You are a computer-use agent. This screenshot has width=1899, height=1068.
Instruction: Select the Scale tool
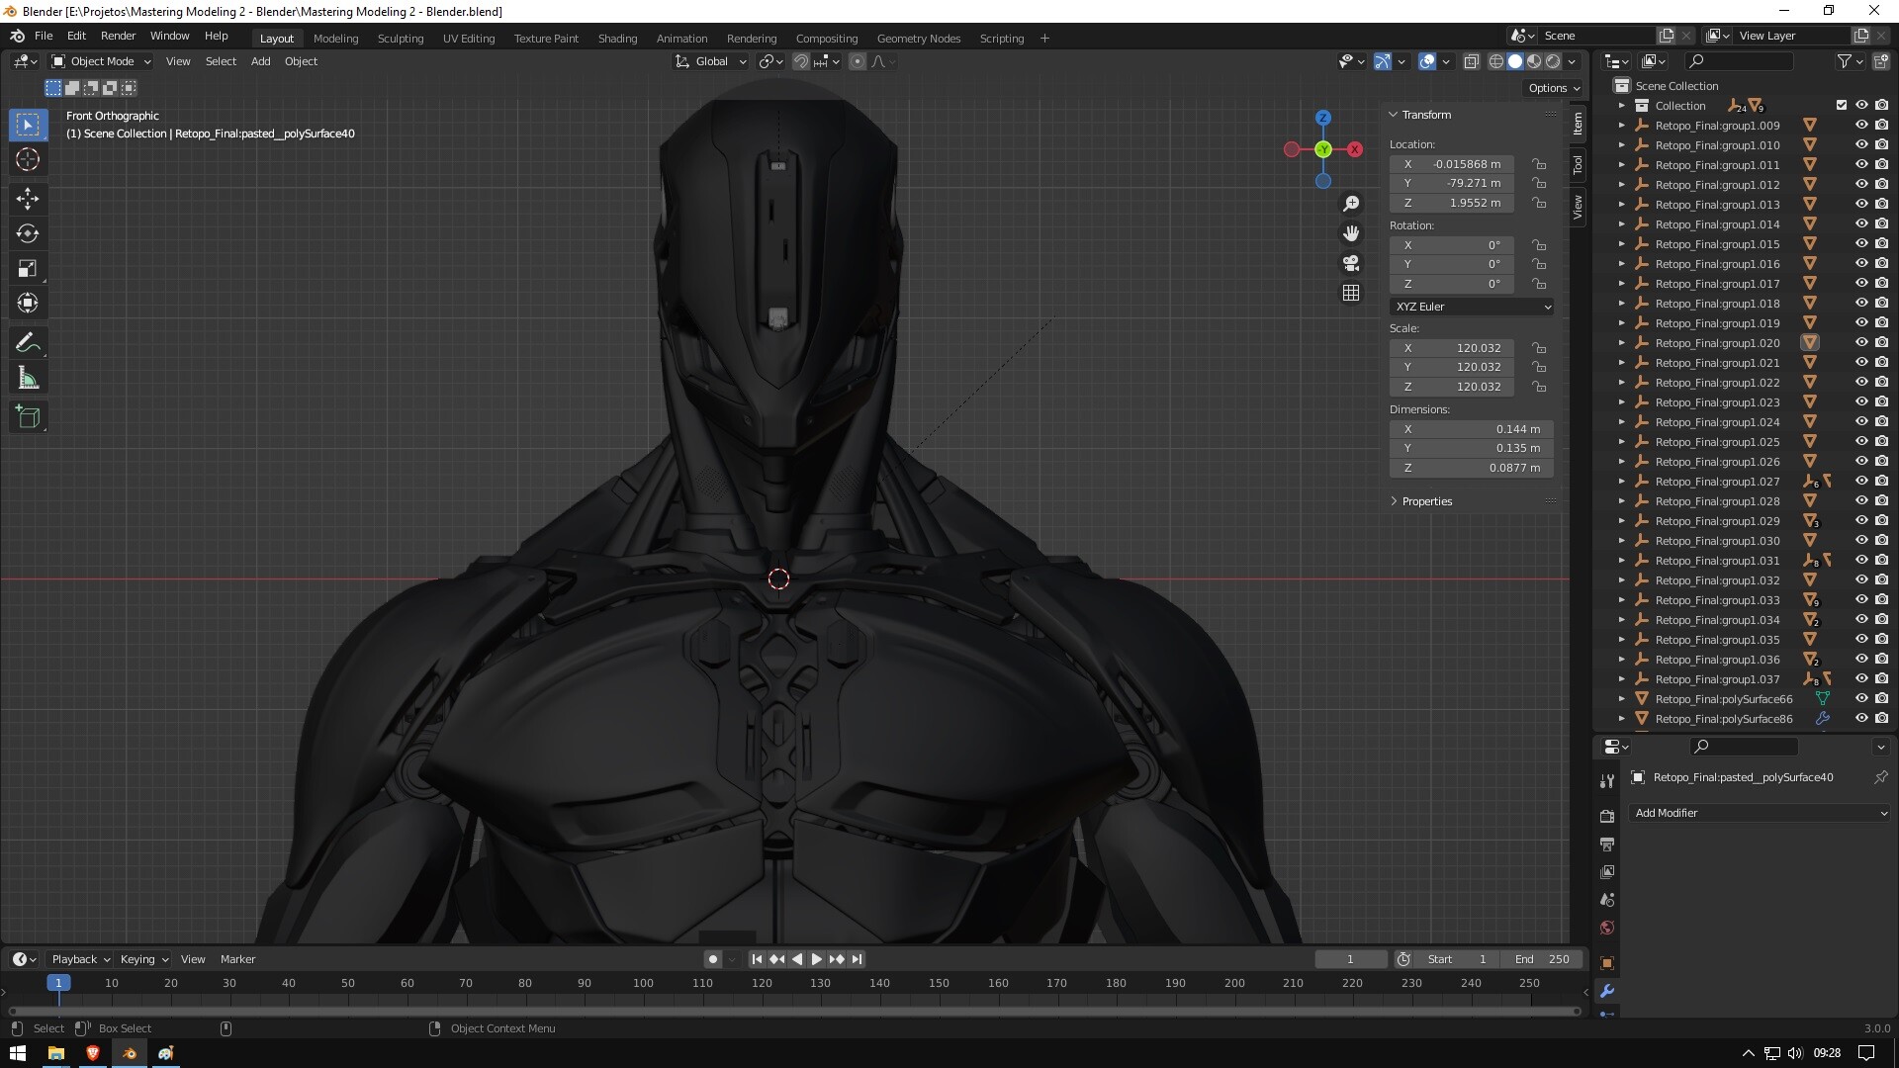[28, 268]
